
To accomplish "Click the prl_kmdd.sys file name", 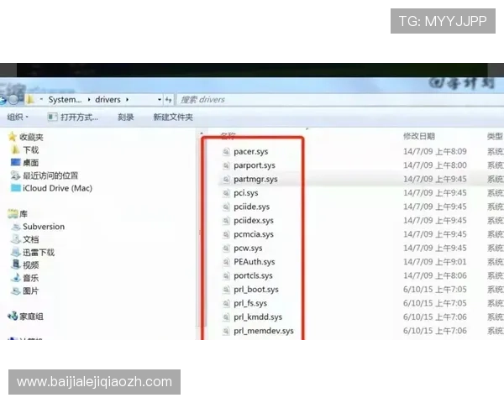I will pyautogui.click(x=258, y=317).
